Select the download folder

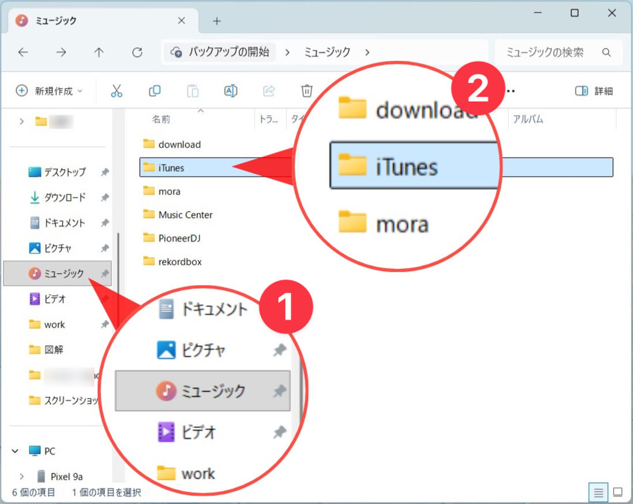173,144
